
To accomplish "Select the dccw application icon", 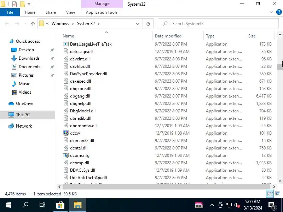I will pyautogui.click(x=66, y=133).
